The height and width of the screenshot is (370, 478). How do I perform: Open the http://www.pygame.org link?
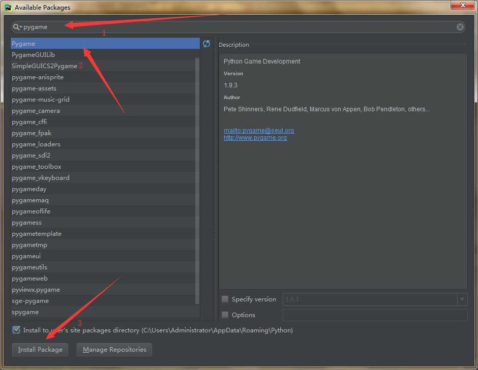click(255, 138)
